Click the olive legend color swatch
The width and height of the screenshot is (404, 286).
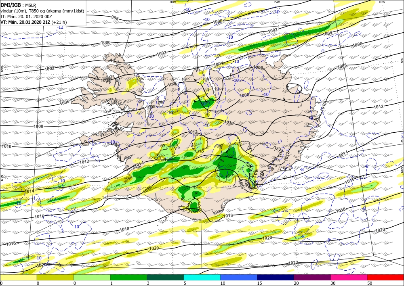pyautogui.click(x=55, y=278)
